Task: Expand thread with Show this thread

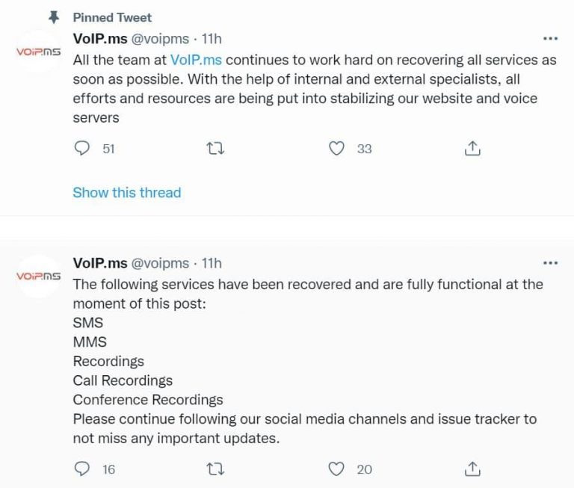Action: tap(126, 193)
